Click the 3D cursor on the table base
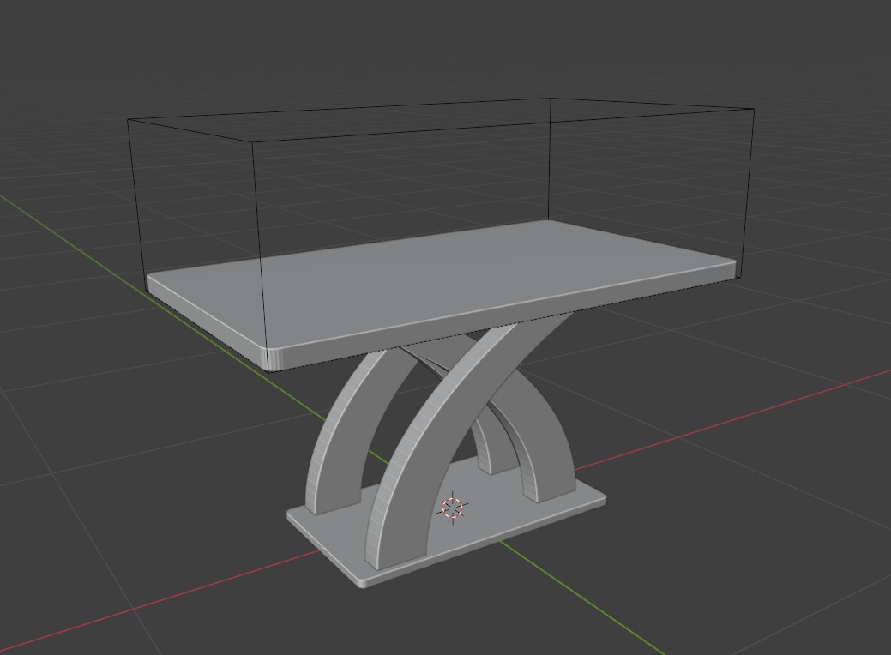 453,508
